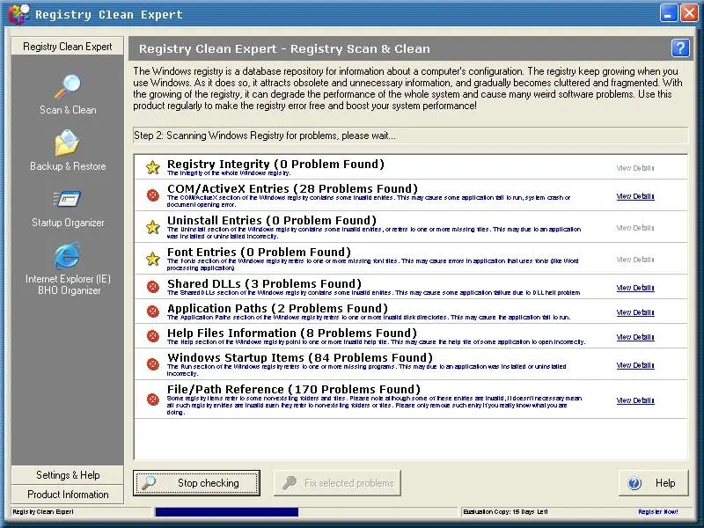Click the star icon beside Font Entries
The image size is (704, 528).
tap(153, 259)
